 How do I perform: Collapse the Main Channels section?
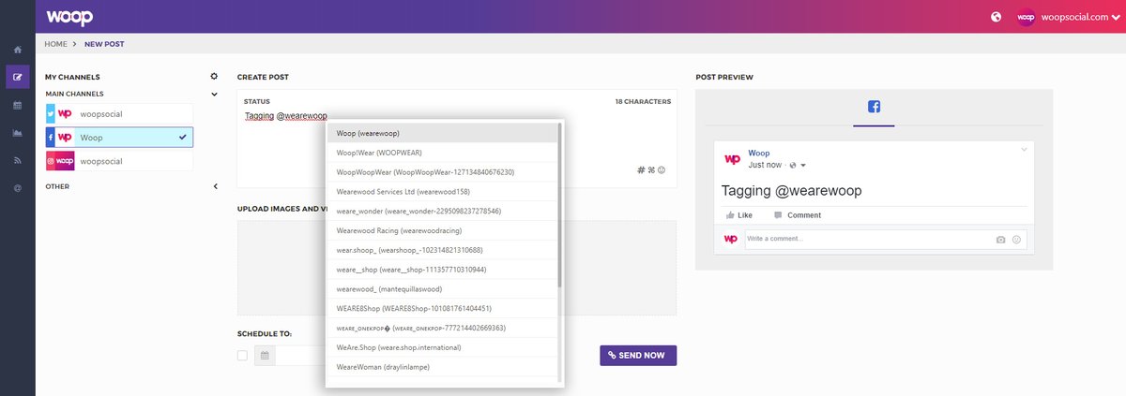214,94
